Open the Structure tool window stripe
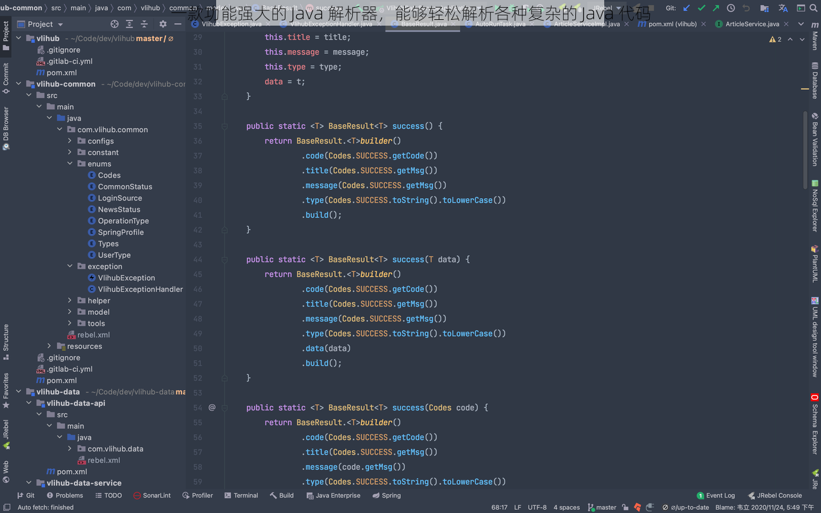This screenshot has height=513, width=821. (x=6, y=342)
